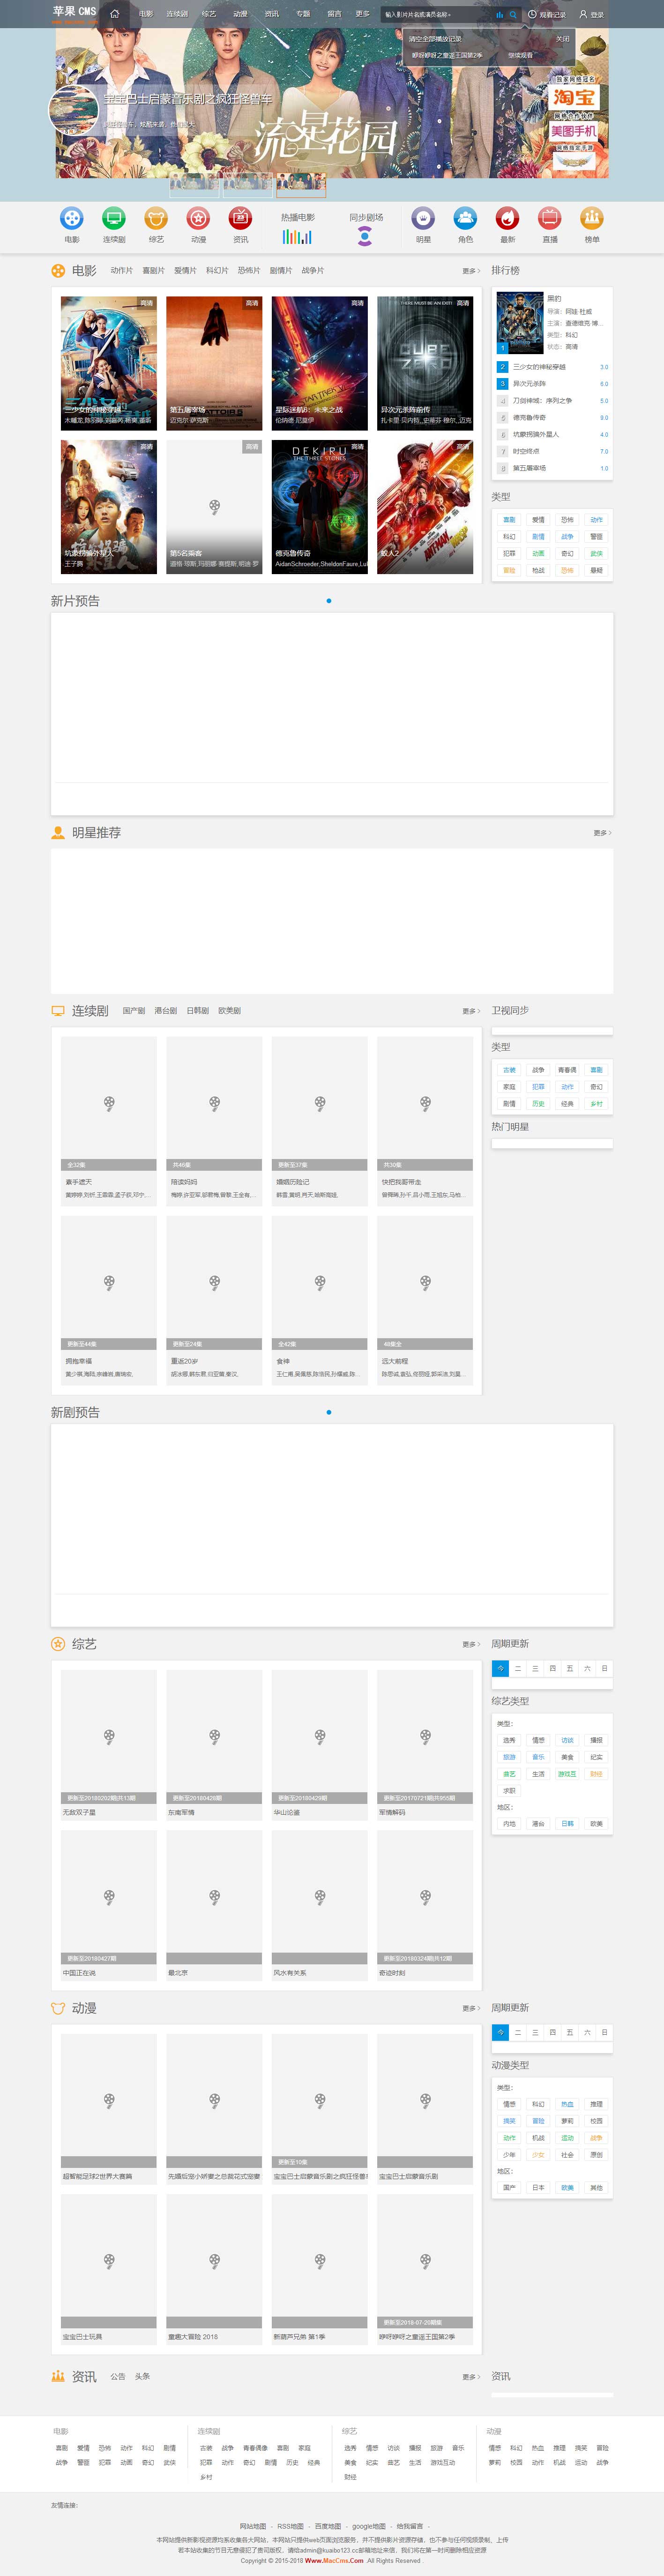Filter movies by 喜剧片 subcategory
This screenshot has width=664, height=2576.
click(153, 271)
